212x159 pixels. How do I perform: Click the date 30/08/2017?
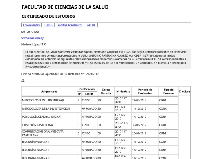click(x=139, y=125)
